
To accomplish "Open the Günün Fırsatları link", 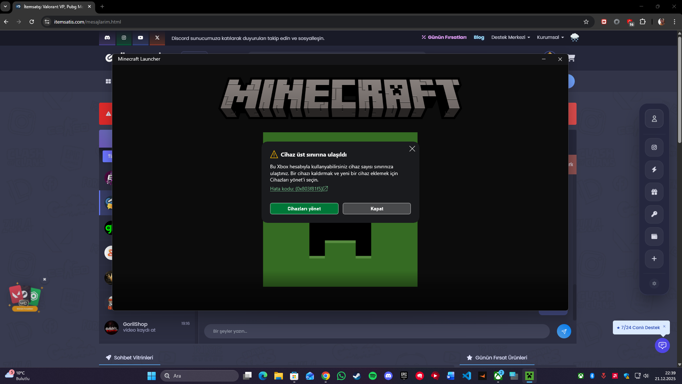I will pyautogui.click(x=444, y=37).
